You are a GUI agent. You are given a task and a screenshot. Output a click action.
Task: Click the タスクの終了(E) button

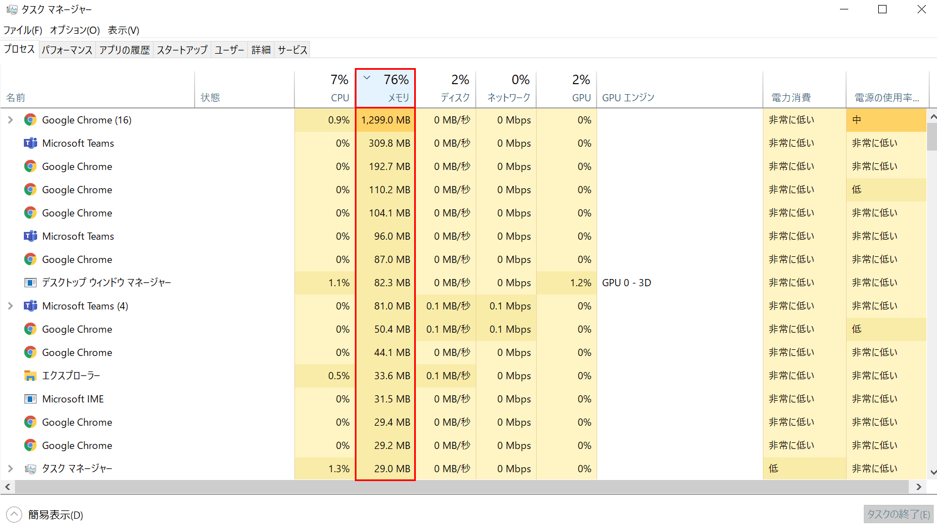(898, 514)
